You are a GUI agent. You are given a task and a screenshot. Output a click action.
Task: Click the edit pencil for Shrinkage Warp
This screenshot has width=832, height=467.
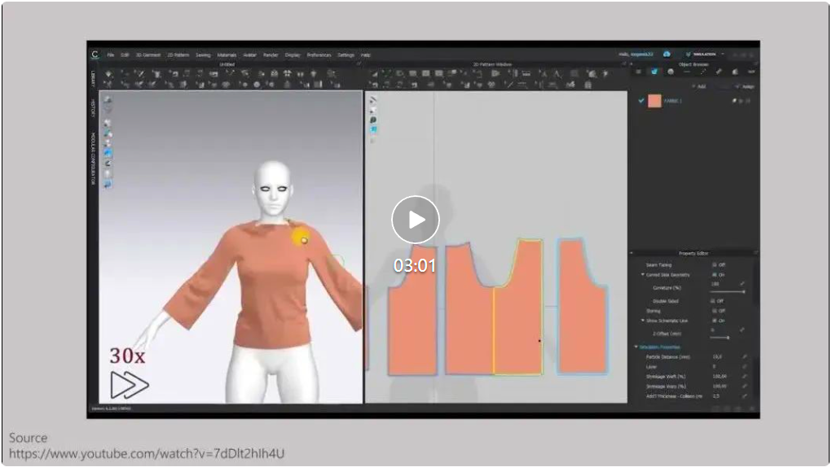(745, 386)
